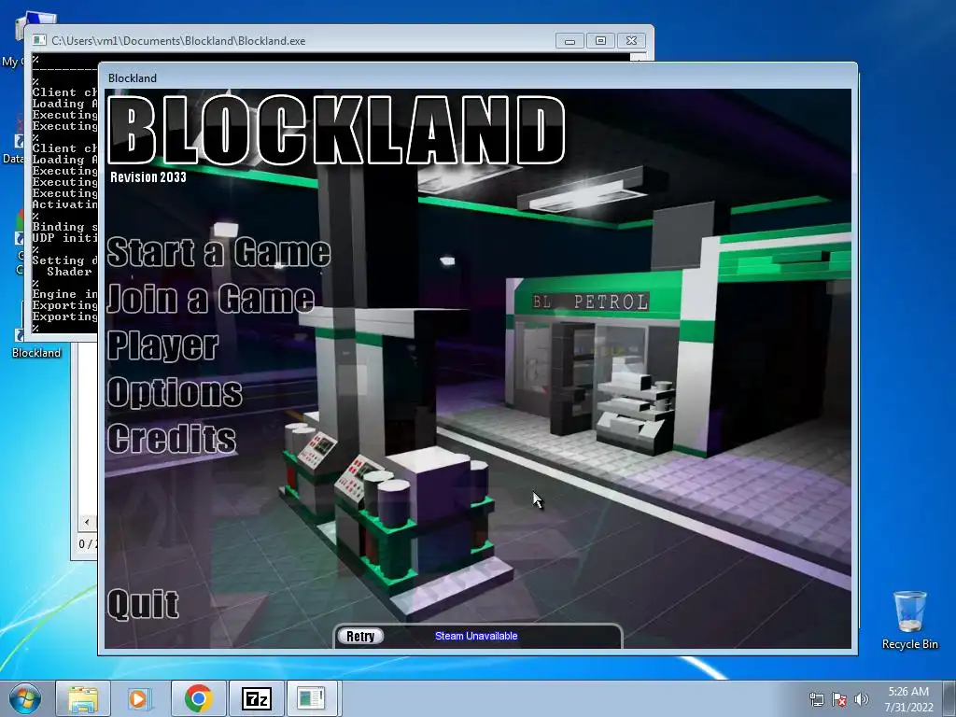Image resolution: width=956 pixels, height=717 pixels.
Task: View the Credits menu entry
Action: pos(172,439)
